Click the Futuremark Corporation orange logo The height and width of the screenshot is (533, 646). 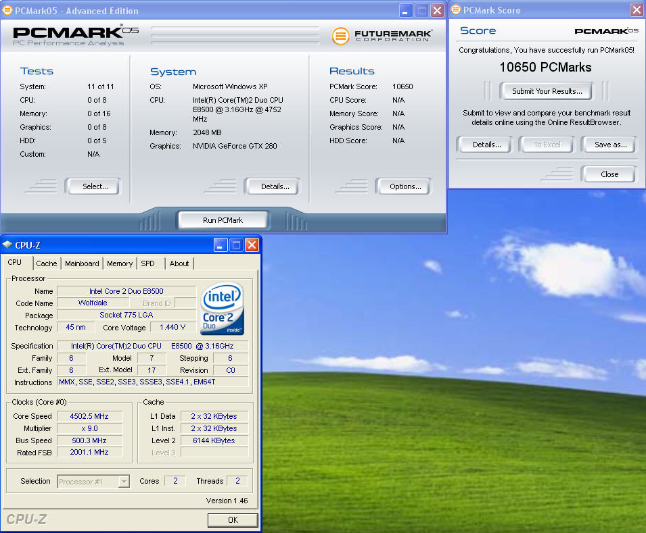(x=340, y=36)
